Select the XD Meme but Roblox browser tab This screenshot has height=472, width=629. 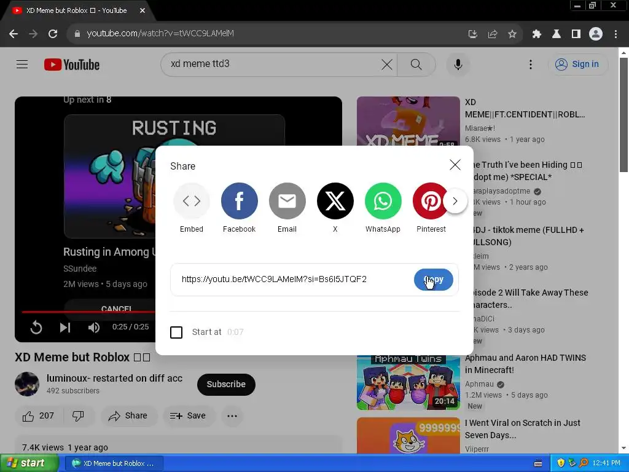point(76,10)
